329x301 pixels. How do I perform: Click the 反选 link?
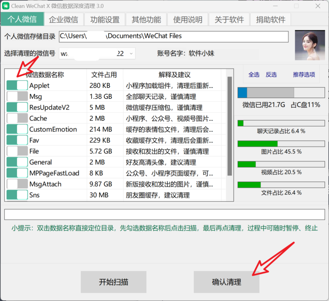coord(271,75)
